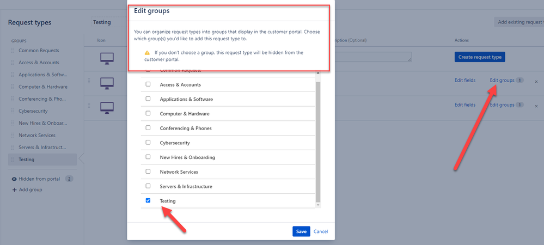544x245 pixels.
Task: Click the Testing group name field
Action: click(x=109, y=22)
